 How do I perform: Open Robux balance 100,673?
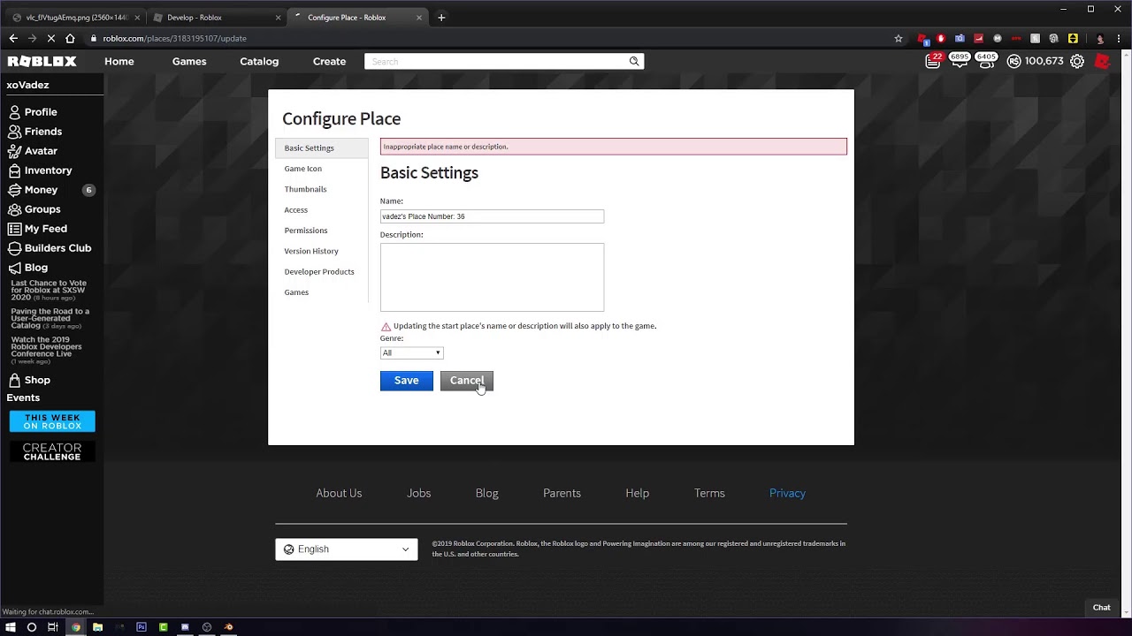coord(1036,62)
